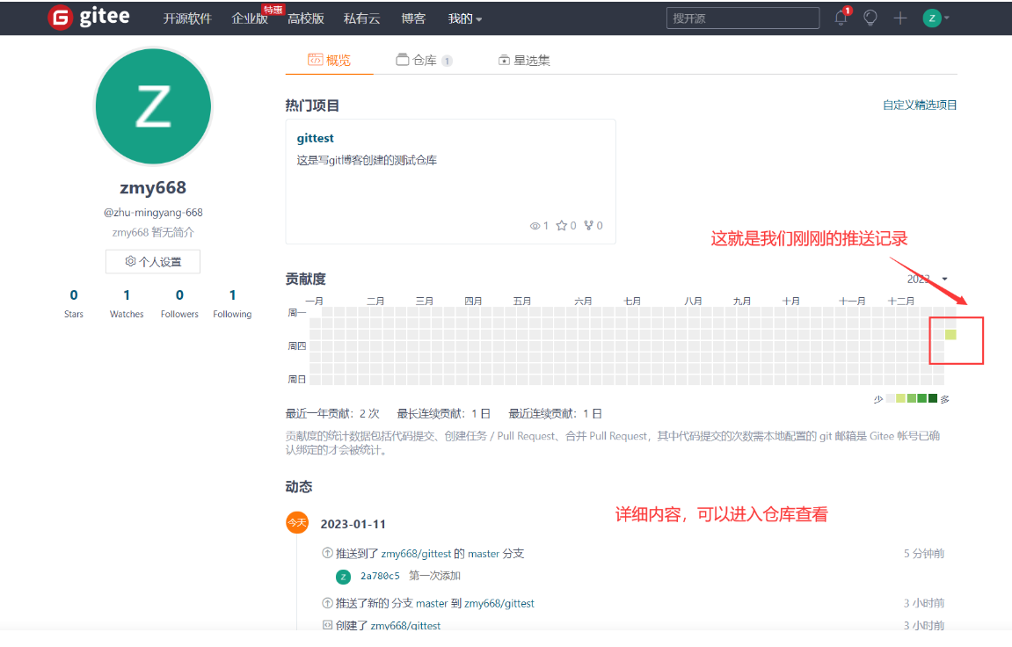This screenshot has height=647, width=1012.
Task: Open the notification bell icon
Action: pyautogui.click(x=841, y=18)
